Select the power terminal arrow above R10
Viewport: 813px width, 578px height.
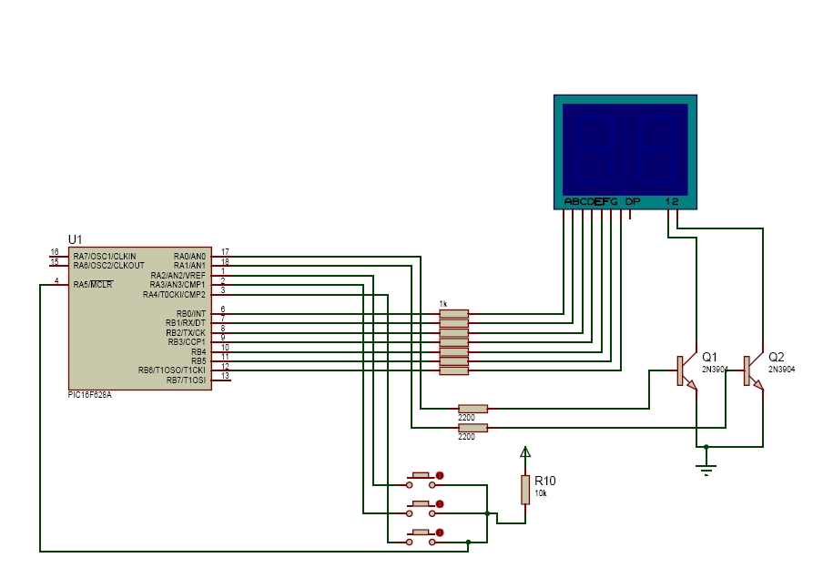click(x=525, y=452)
